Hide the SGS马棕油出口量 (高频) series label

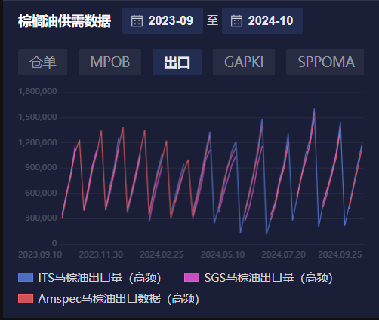click(x=269, y=278)
